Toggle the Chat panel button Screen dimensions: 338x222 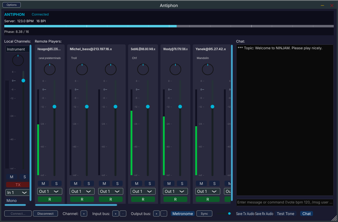307,213
